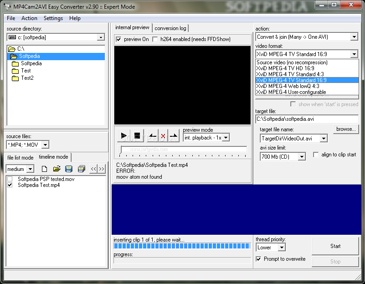The image size is (365, 284).
Task: Check 'Softpedia PSP tested.mov' file checkbox
Action: [x=10, y=179]
